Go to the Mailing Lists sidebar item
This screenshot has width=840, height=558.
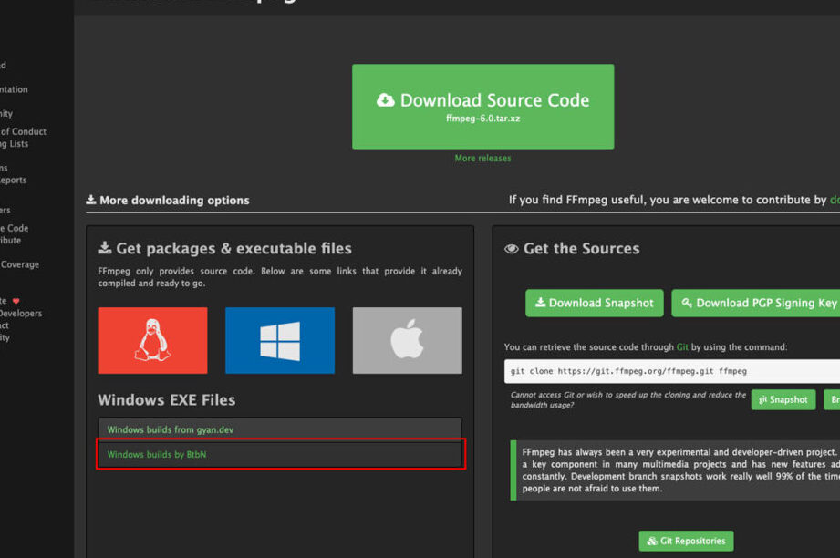click(15, 144)
